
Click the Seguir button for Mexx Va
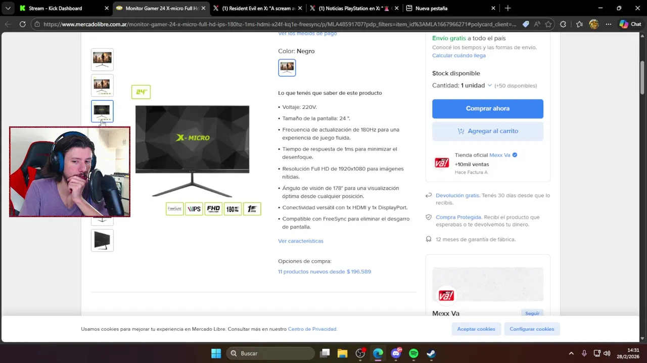coord(532,313)
